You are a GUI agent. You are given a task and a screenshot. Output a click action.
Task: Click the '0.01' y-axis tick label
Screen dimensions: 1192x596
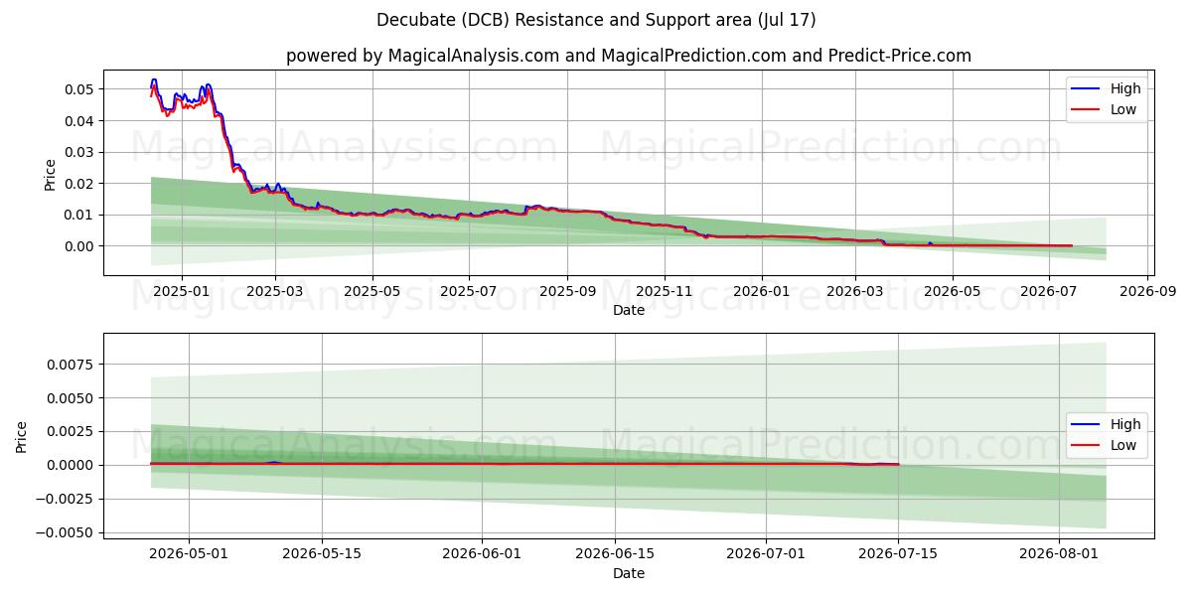click(x=79, y=215)
